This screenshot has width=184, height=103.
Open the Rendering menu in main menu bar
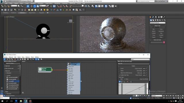pos(57,3)
